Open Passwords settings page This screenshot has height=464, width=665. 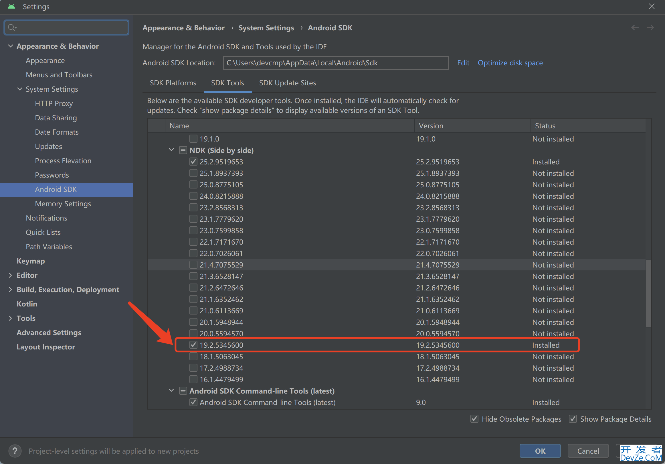point(52,175)
